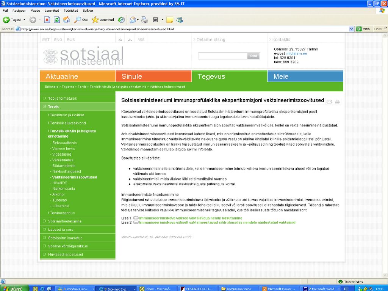
Task: Open the Back button history dropdown arrow
Action: tap(24, 20)
